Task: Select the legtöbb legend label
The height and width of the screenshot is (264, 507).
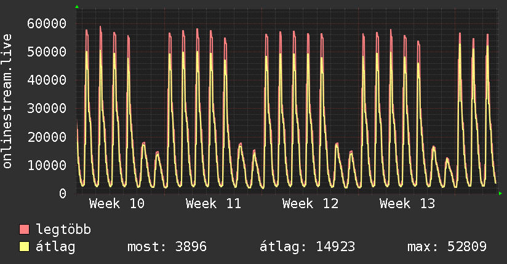Action: coord(64,230)
